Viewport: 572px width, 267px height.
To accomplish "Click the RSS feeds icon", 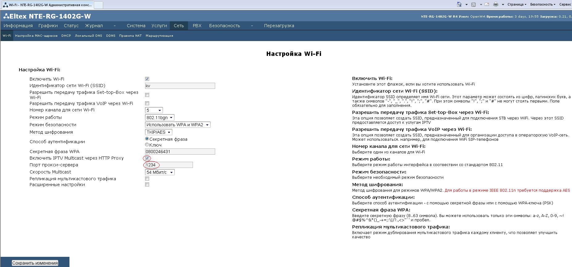I will click(474, 4).
